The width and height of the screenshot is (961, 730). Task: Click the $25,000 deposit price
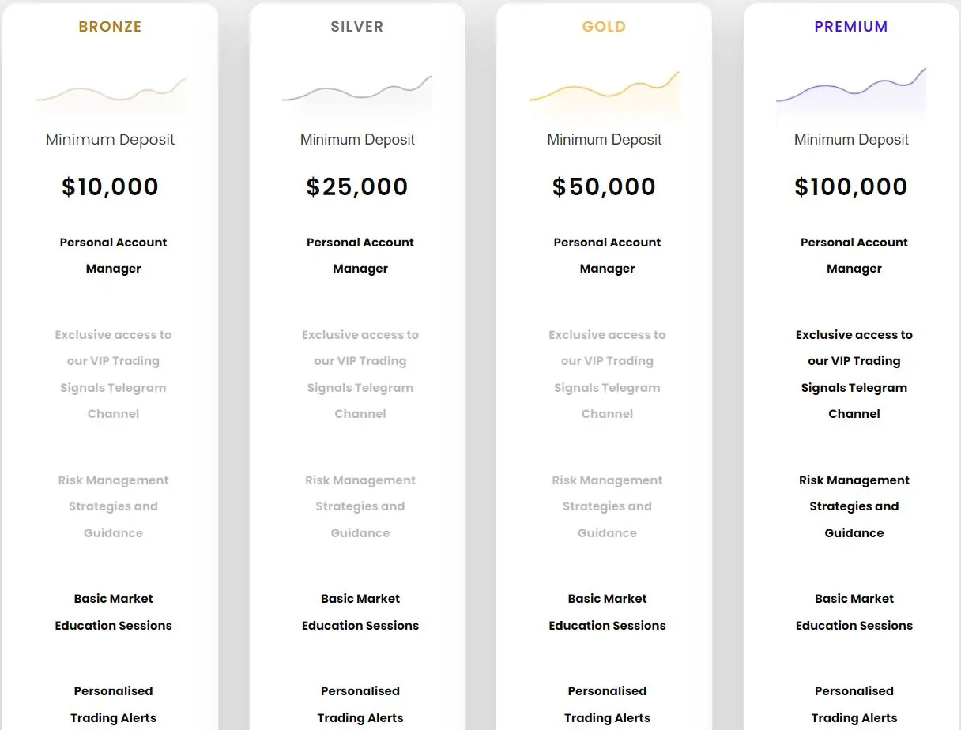(357, 187)
